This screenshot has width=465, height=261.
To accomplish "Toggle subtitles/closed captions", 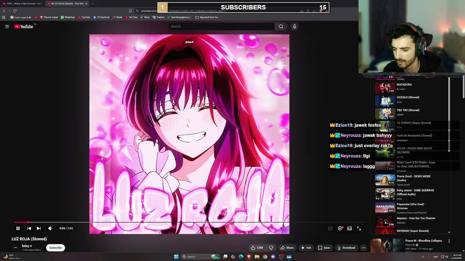I will pyautogui.click(x=330, y=228).
